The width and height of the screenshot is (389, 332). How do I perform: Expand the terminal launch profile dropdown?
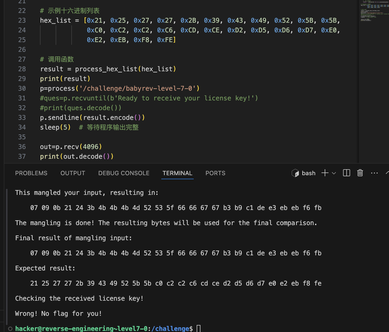(334, 173)
